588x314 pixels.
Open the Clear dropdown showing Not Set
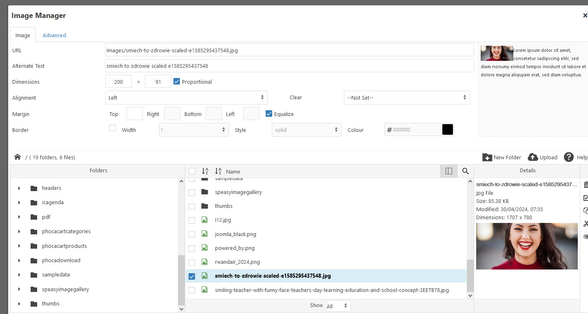tap(406, 98)
